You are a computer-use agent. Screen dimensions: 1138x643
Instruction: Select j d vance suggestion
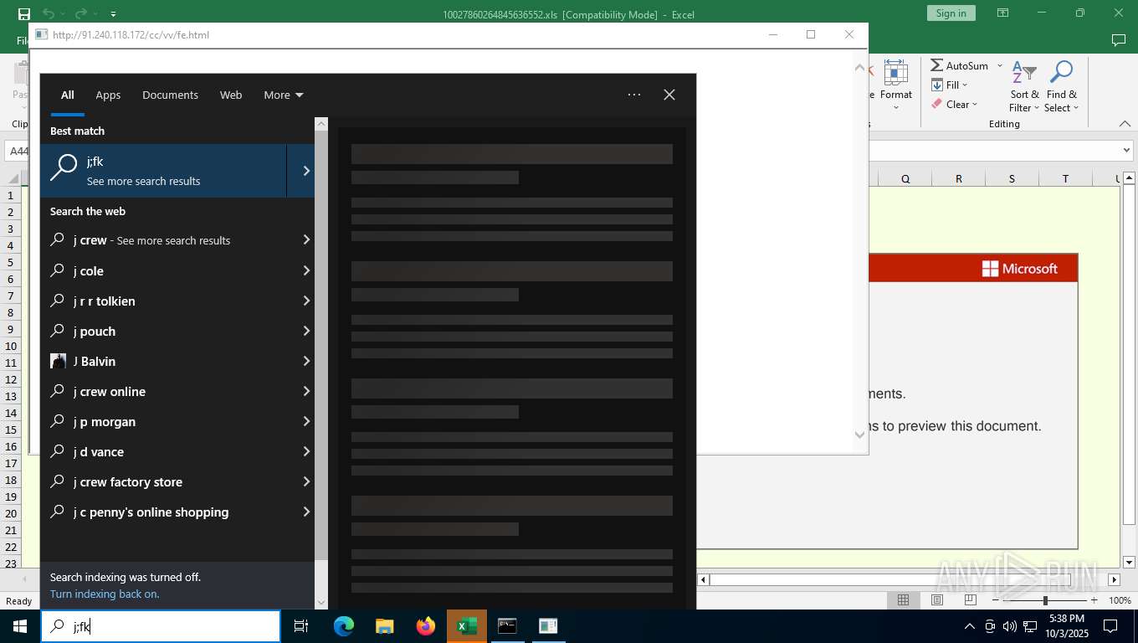click(x=177, y=451)
